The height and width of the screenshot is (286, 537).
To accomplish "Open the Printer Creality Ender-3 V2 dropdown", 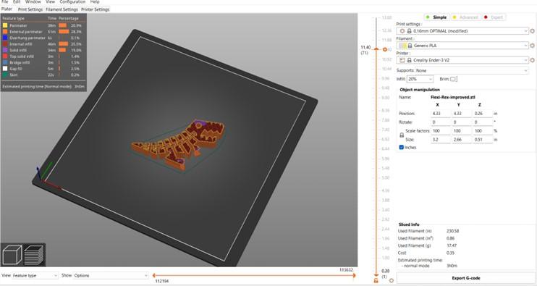I will (462, 60).
